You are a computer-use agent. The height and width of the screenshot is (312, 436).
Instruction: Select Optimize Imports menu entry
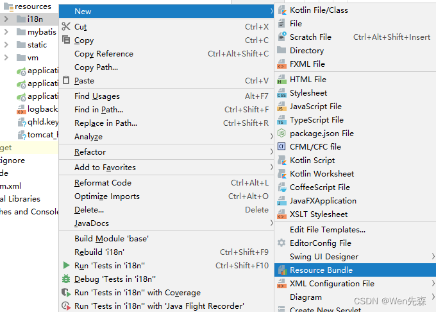point(166,196)
